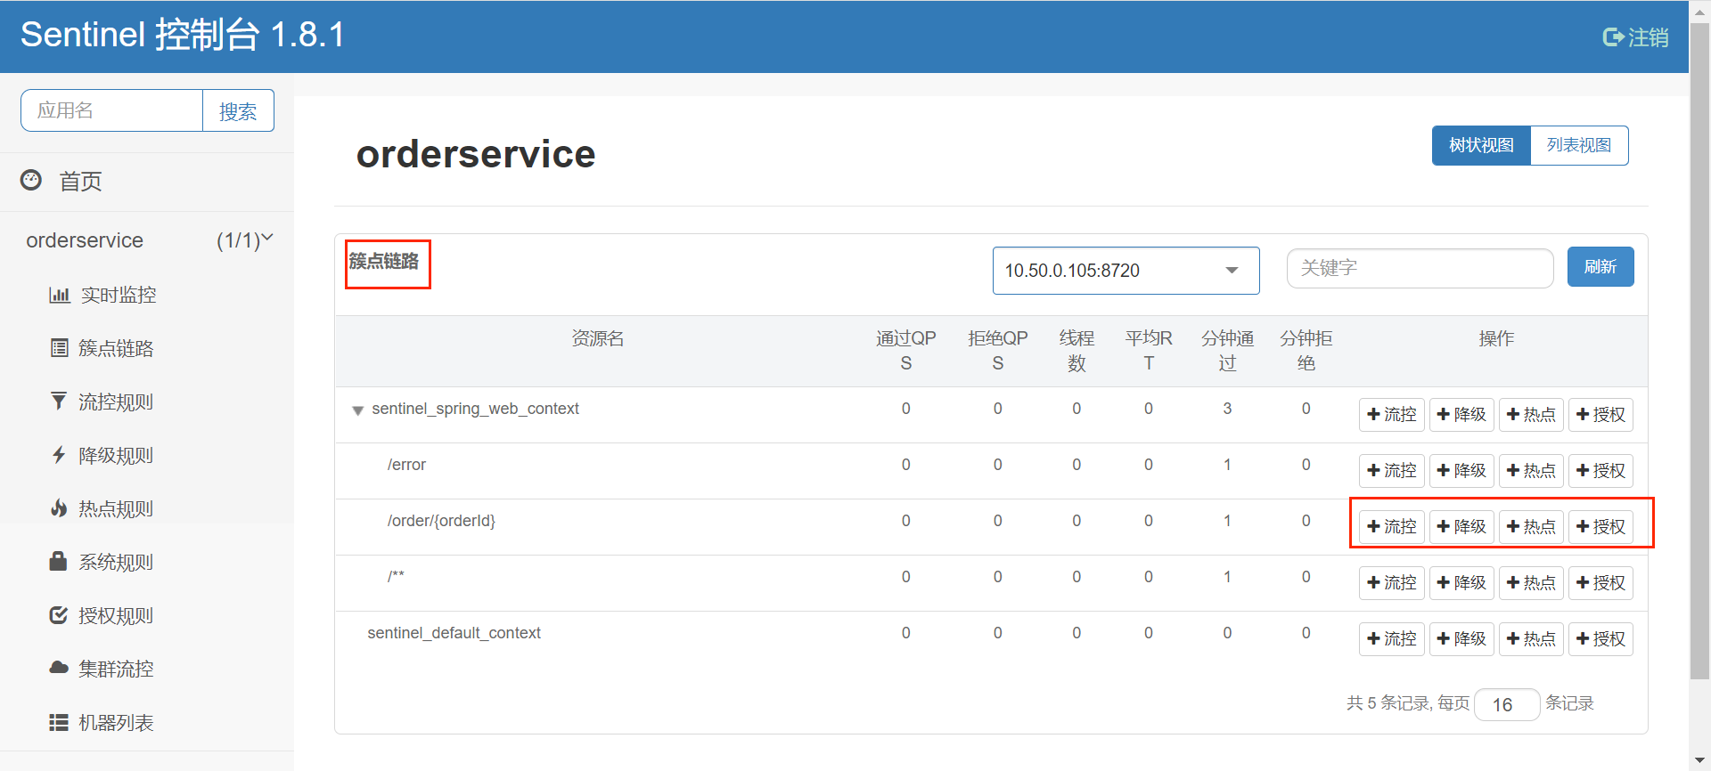Select the /order/{orderId} resource name
The width and height of the screenshot is (1711, 771).
point(441,521)
